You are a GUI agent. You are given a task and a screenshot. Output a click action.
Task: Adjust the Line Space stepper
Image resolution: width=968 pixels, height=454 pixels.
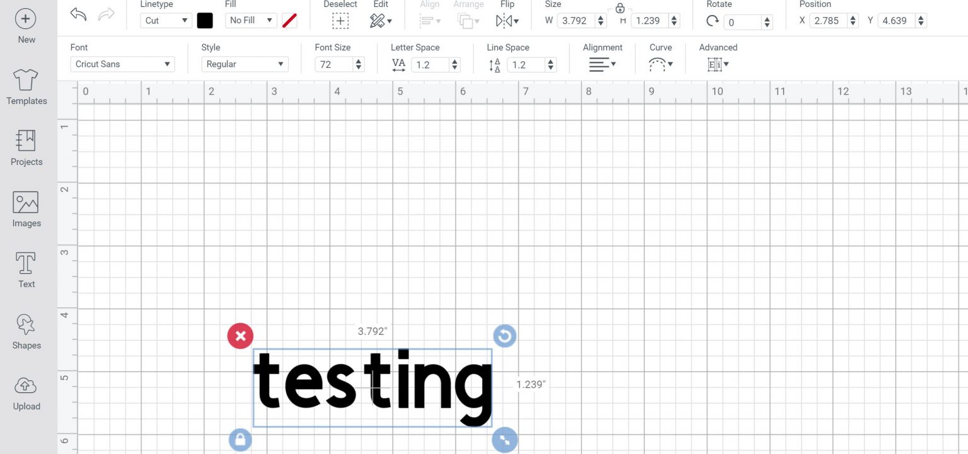point(551,64)
